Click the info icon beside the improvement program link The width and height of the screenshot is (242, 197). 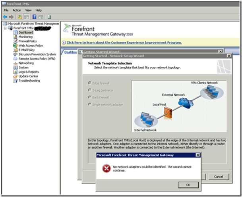point(64,42)
